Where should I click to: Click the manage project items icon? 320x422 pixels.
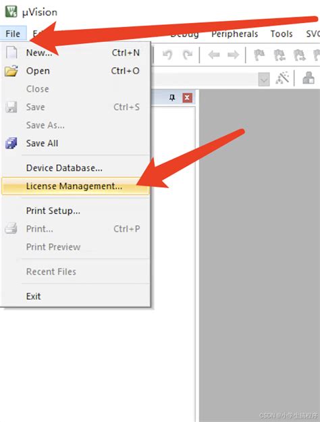click(x=309, y=78)
